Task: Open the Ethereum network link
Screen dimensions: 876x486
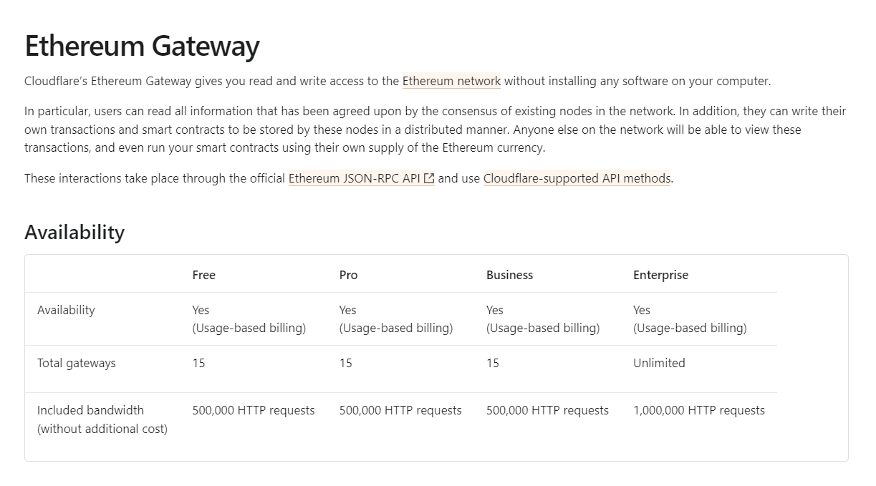Action: pos(451,81)
